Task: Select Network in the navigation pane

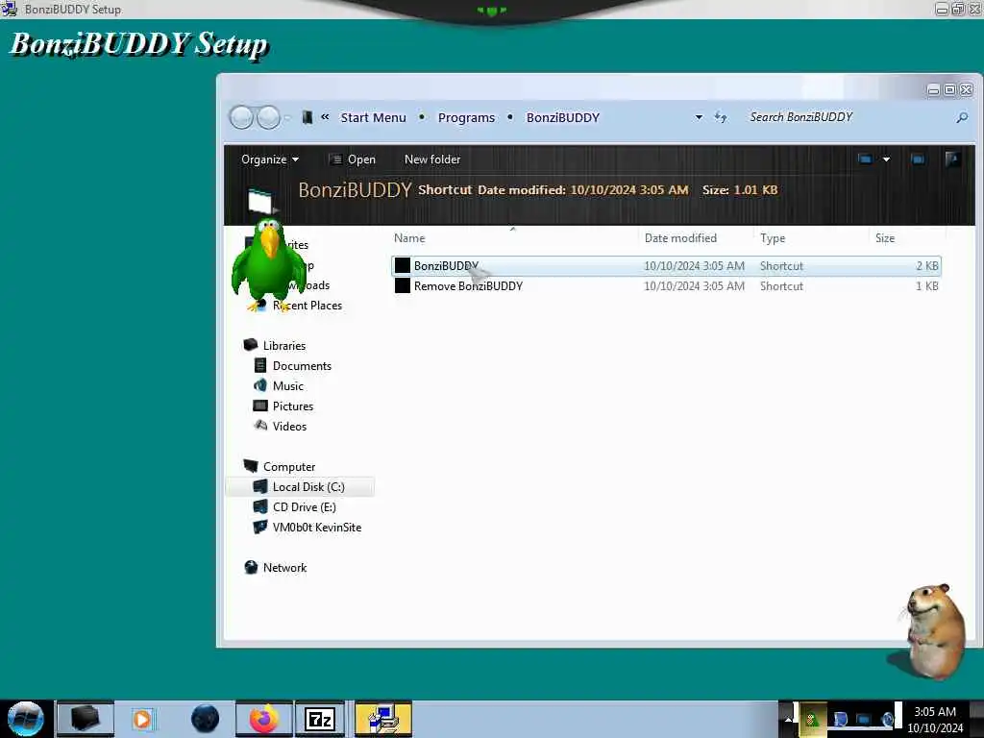Action: click(x=284, y=567)
